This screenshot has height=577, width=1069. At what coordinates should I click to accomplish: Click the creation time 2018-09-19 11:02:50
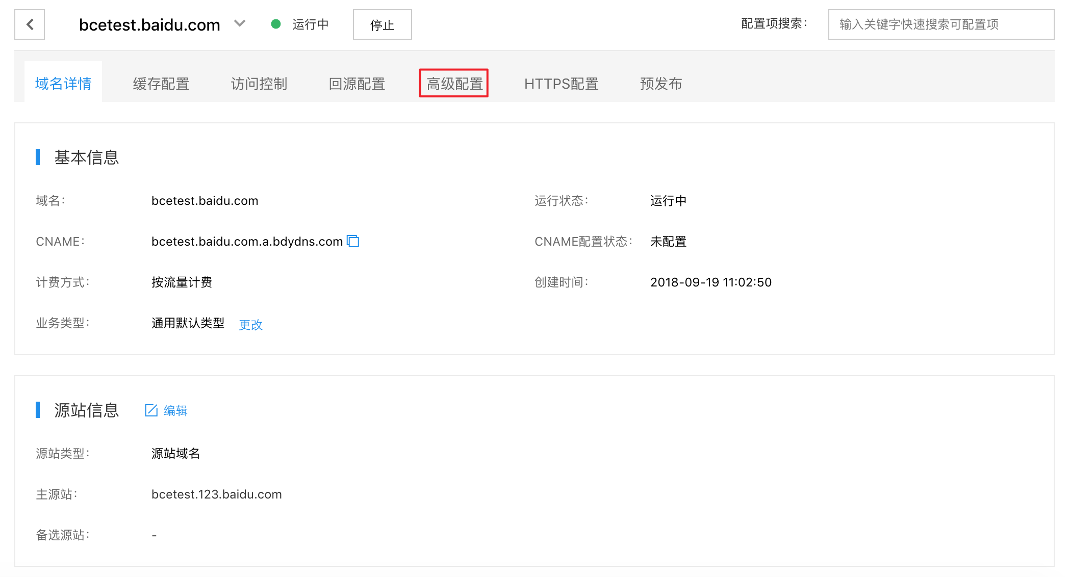[x=711, y=282]
